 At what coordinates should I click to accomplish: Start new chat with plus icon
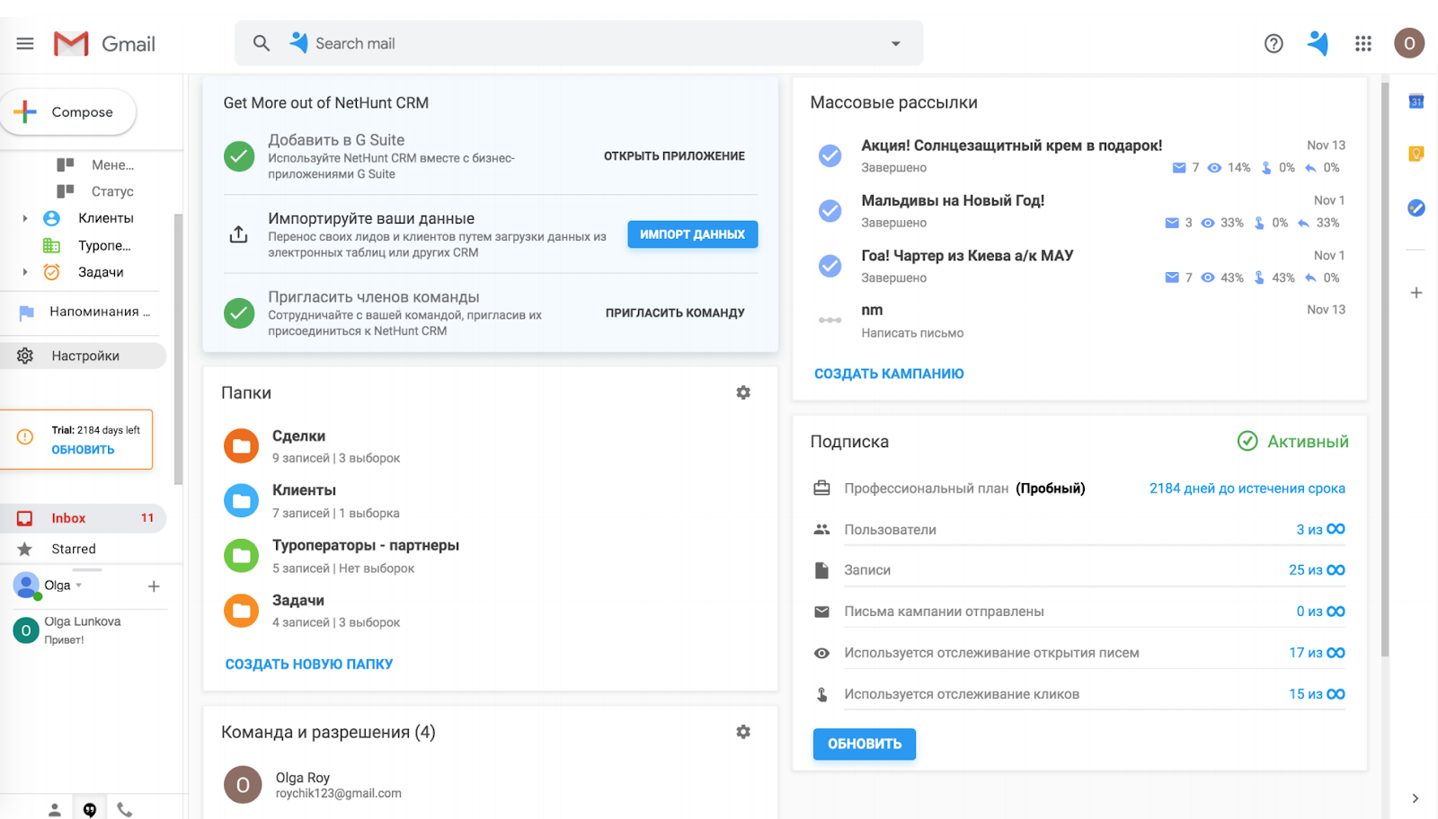154,586
